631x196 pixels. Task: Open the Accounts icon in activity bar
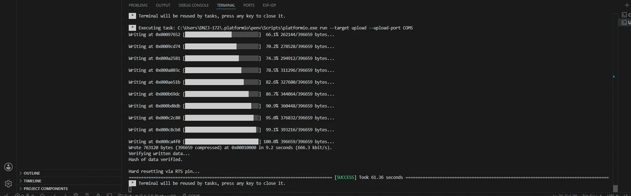tap(8, 167)
